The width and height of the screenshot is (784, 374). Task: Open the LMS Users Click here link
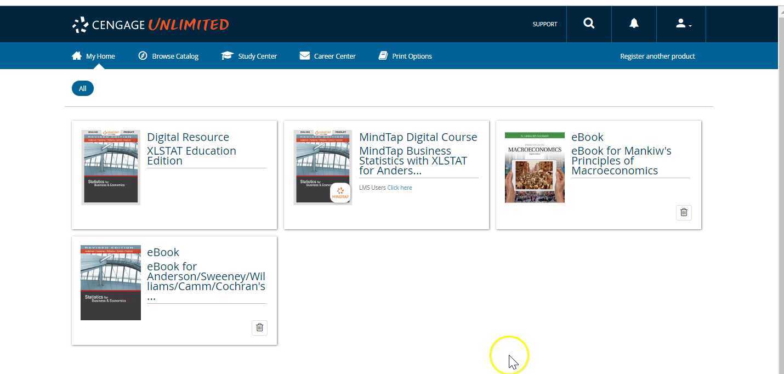click(x=399, y=188)
